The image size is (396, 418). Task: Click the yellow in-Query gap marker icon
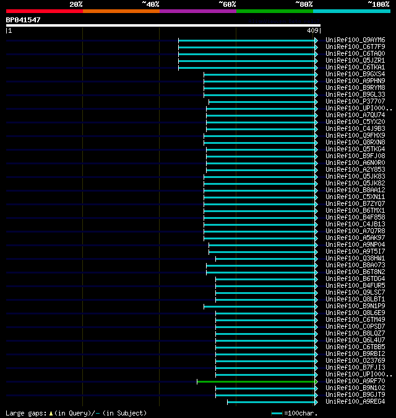(51, 414)
